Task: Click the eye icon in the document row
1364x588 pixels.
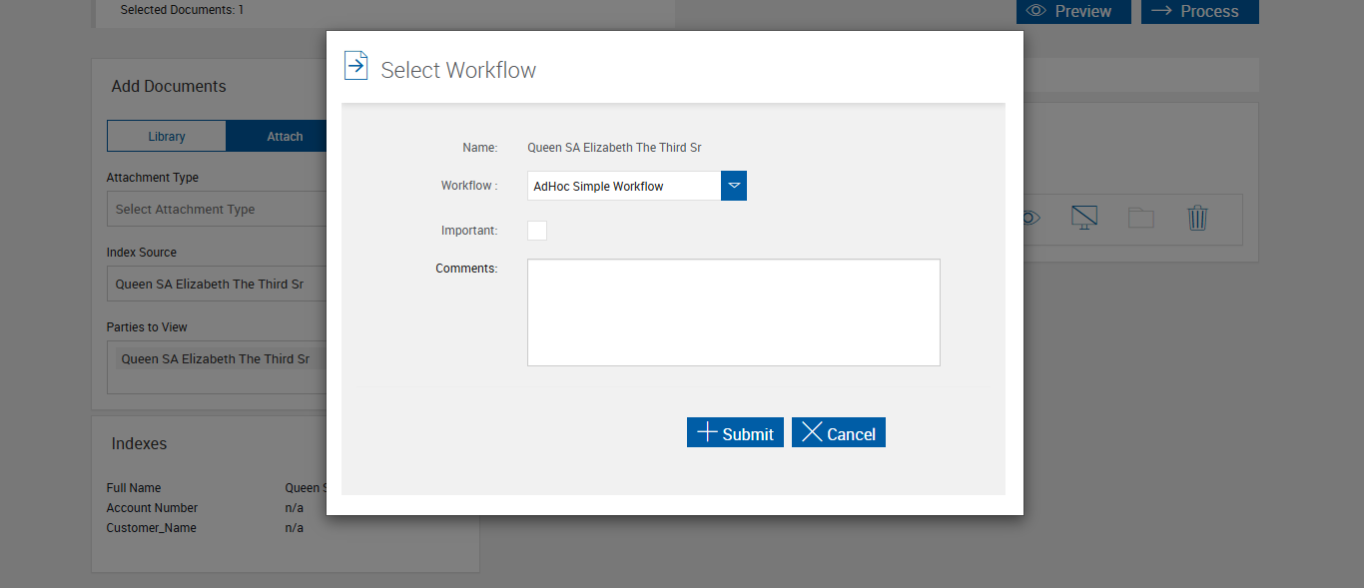Action: point(1031,218)
